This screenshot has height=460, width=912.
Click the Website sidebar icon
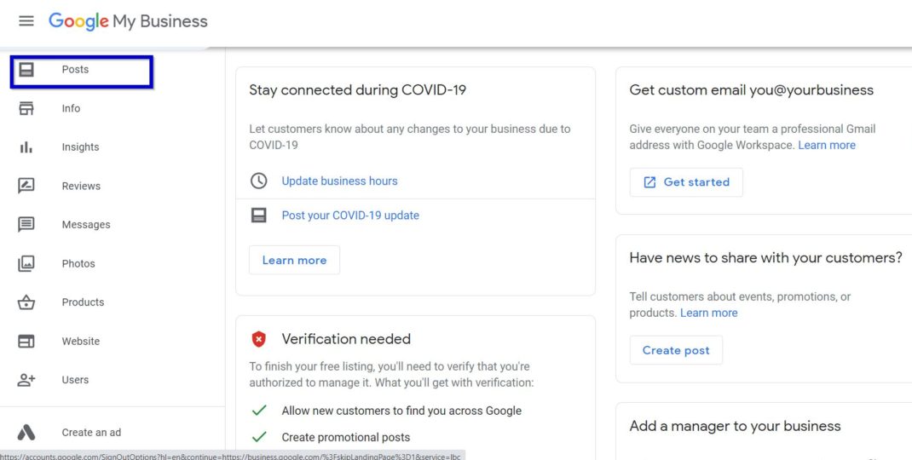tap(26, 342)
